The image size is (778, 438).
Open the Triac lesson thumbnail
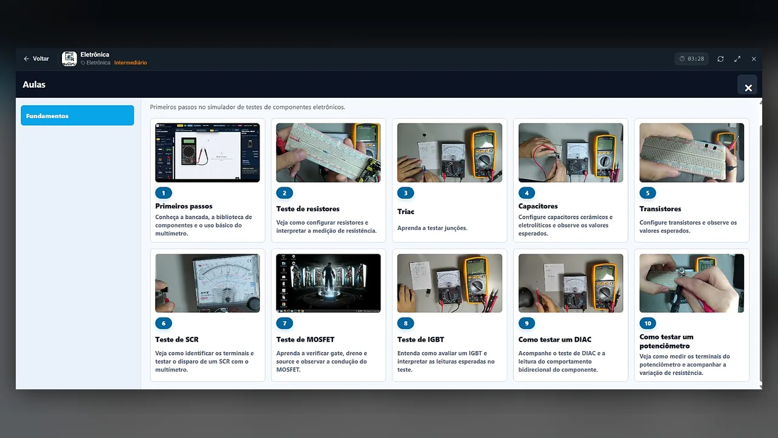(x=450, y=153)
